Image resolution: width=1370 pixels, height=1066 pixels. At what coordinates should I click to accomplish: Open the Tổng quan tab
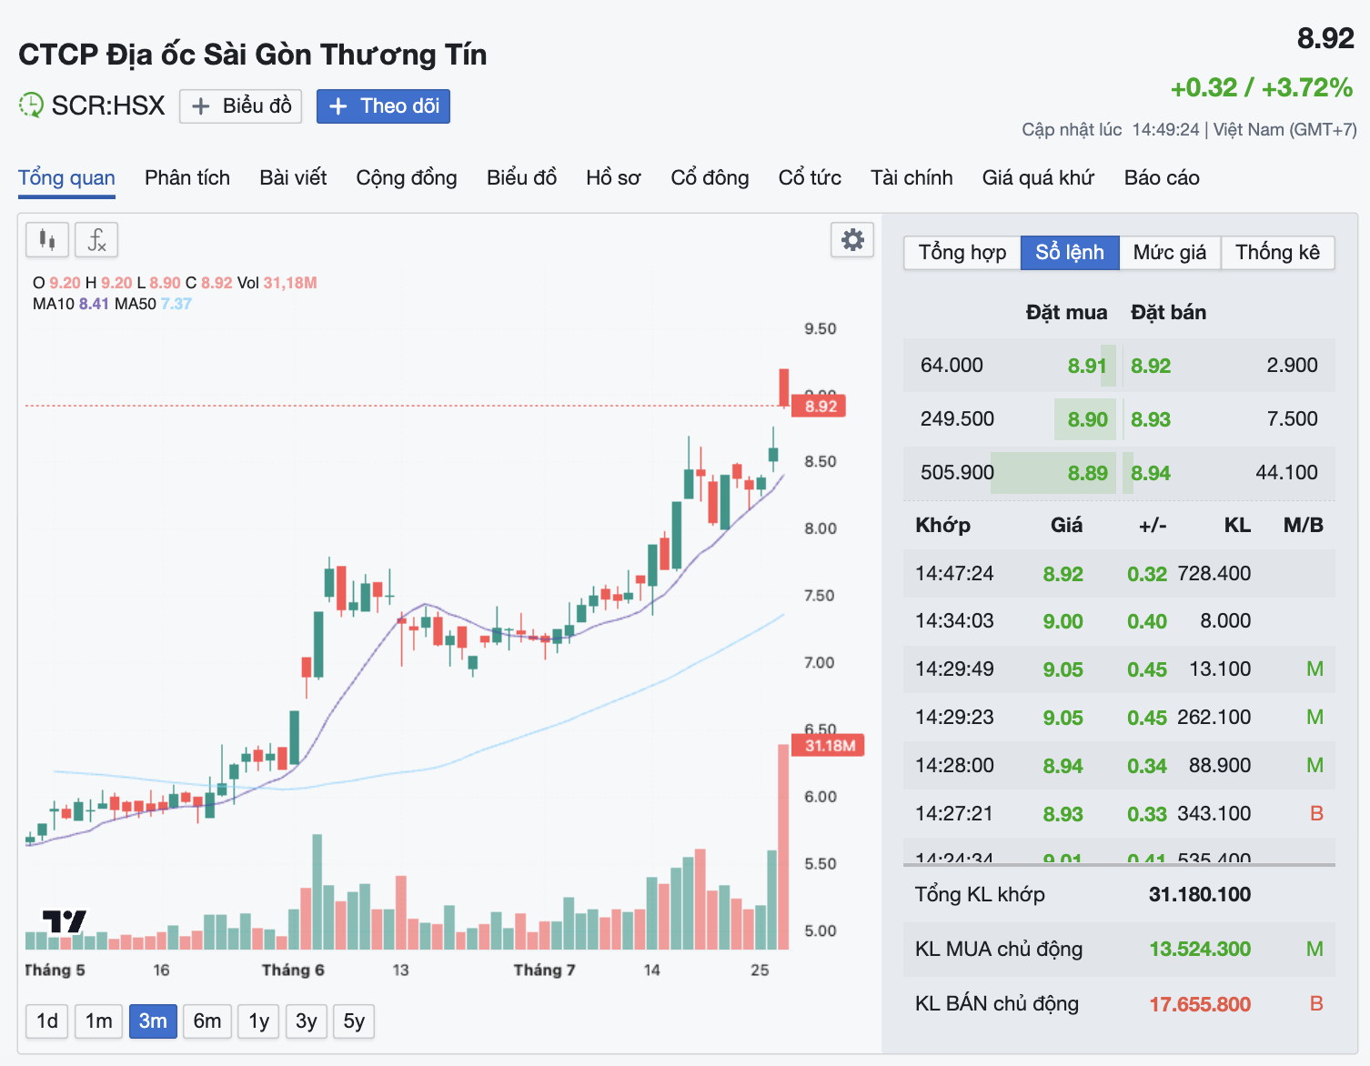tap(66, 177)
